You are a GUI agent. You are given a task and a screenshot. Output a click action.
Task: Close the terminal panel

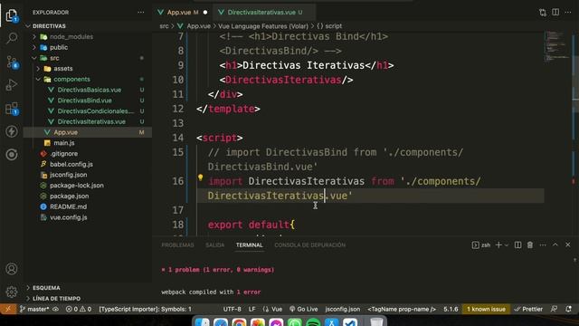568,244
